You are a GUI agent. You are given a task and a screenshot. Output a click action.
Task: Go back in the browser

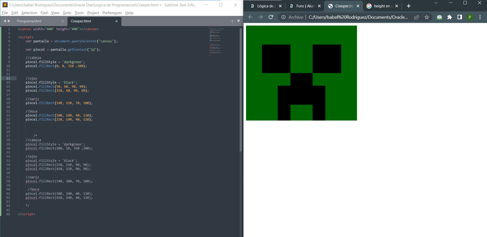click(x=251, y=17)
